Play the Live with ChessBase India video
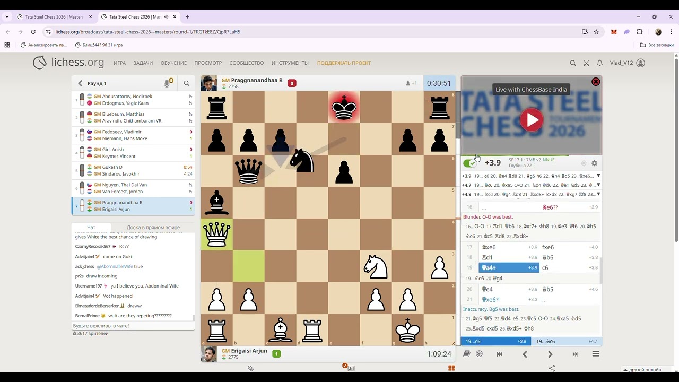Image resolution: width=679 pixels, height=382 pixels. click(532, 120)
